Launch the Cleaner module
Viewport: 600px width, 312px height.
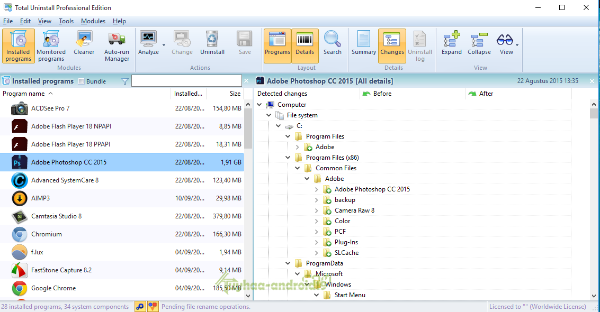(x=84, y=43)
